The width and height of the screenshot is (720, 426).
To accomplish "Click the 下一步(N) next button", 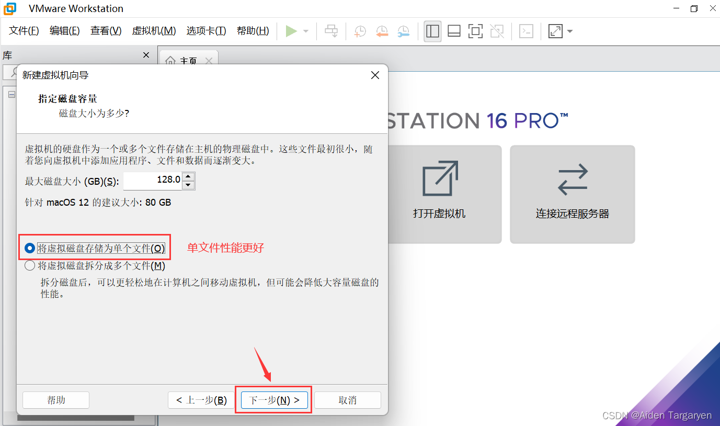I will [274, 400].
